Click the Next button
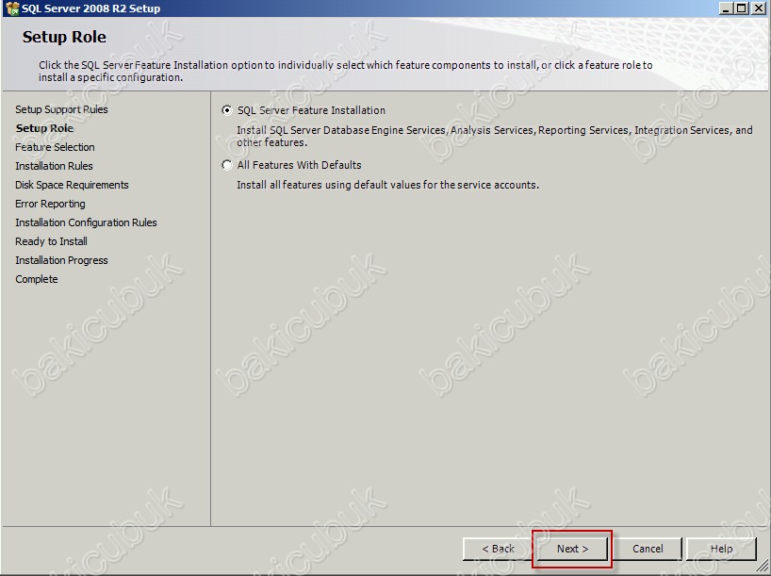 572,549
